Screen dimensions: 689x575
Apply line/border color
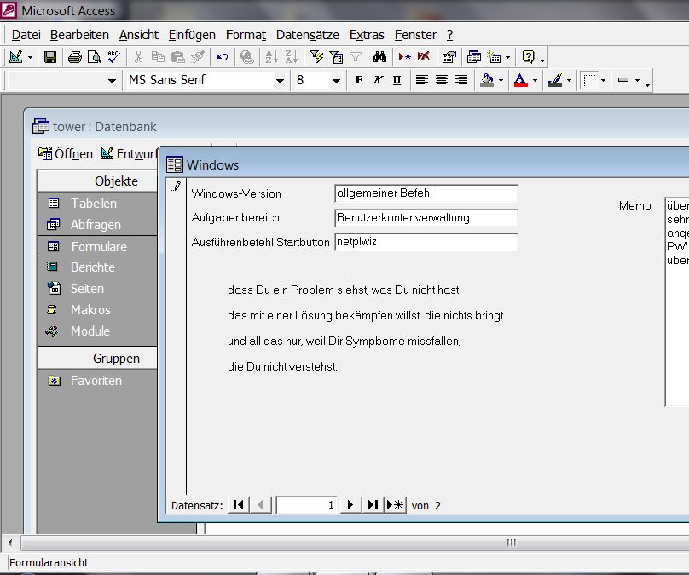(555, 80)
